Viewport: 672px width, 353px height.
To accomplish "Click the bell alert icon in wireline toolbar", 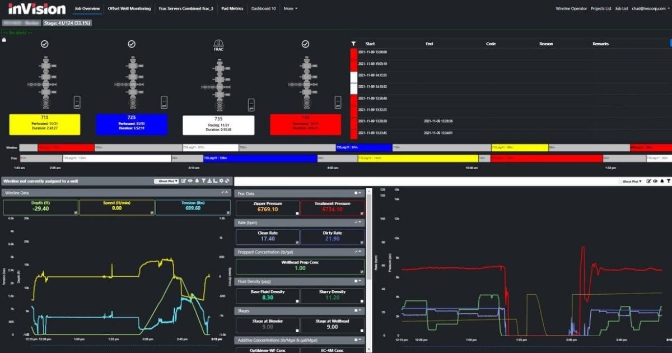I will pos(198,181).
